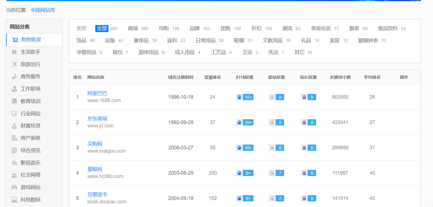Click 5118权重 8+ badge for 豆瓣读书
The image size is (433, 207).
click(x=245, y=199)
